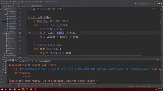Open the TODO tool window
163x91 pixels.
coord(31,85)
